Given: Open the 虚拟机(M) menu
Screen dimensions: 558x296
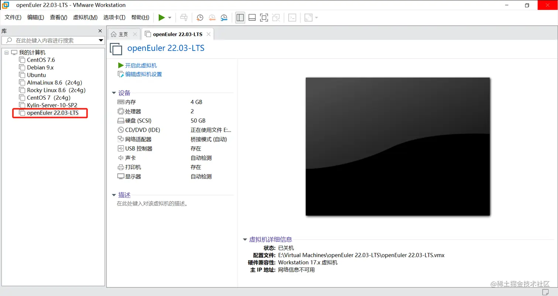Looking at the screenshot, I should coord(85,17).
